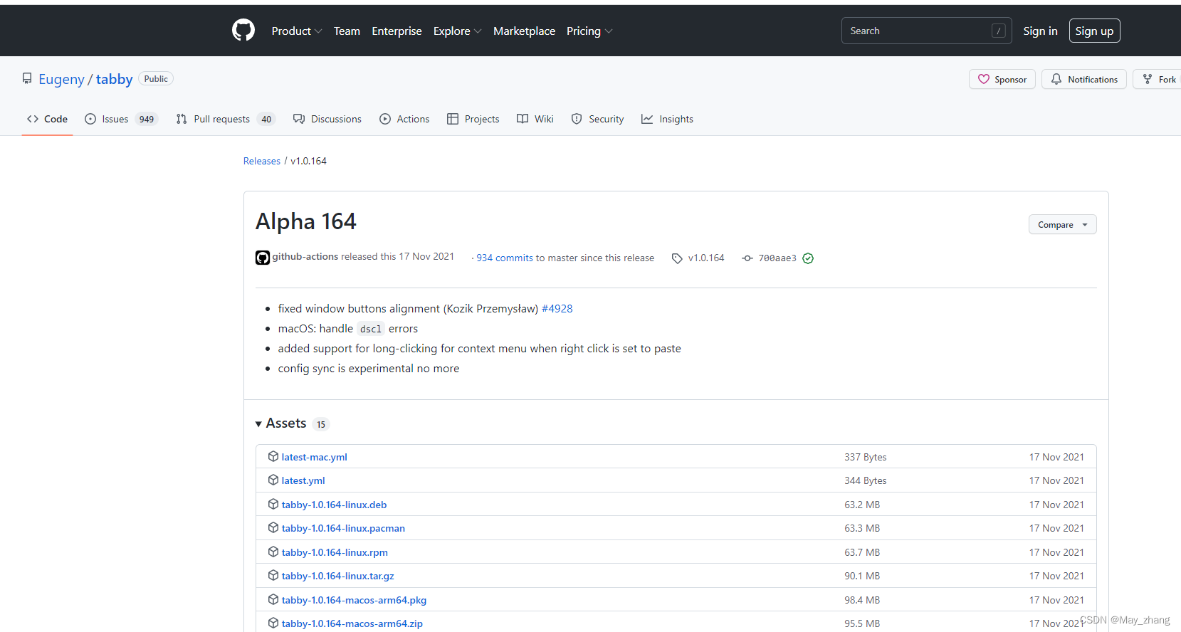Open the tabby repository link
Viewport: 1181px width, 632px height.
[x=114, y=79]
